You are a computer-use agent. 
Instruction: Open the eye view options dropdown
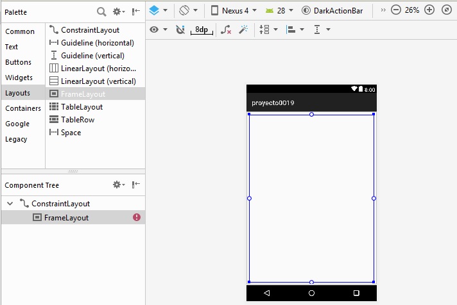pyautogui.click(x=159, y=29)
